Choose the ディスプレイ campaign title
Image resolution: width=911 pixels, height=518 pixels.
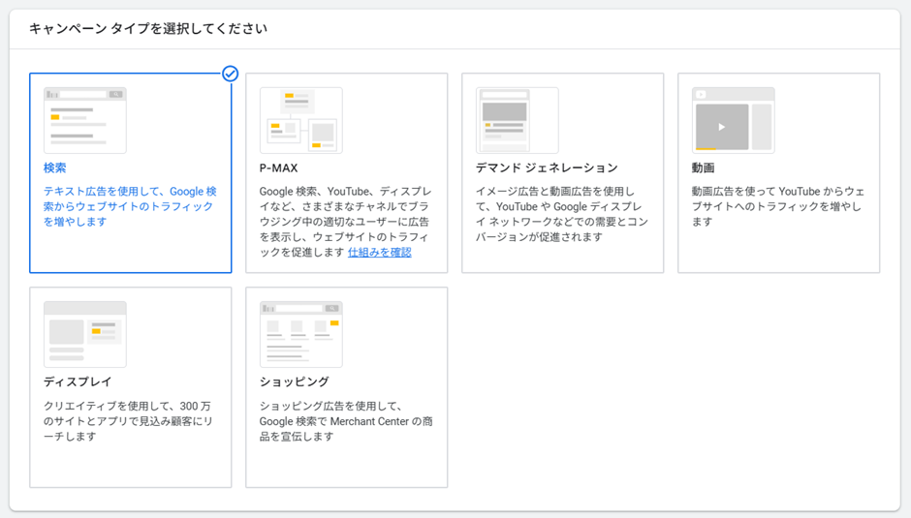(78, 382)
